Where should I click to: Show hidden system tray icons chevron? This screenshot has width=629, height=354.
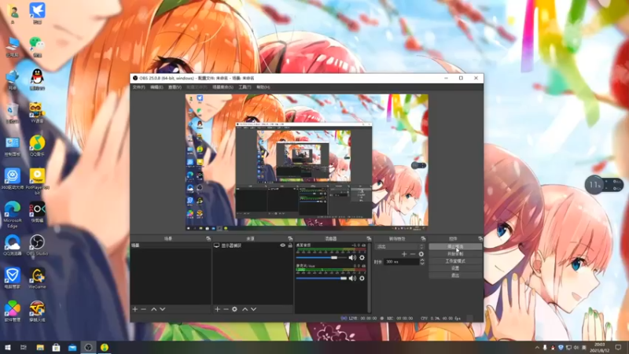[537, 348]
